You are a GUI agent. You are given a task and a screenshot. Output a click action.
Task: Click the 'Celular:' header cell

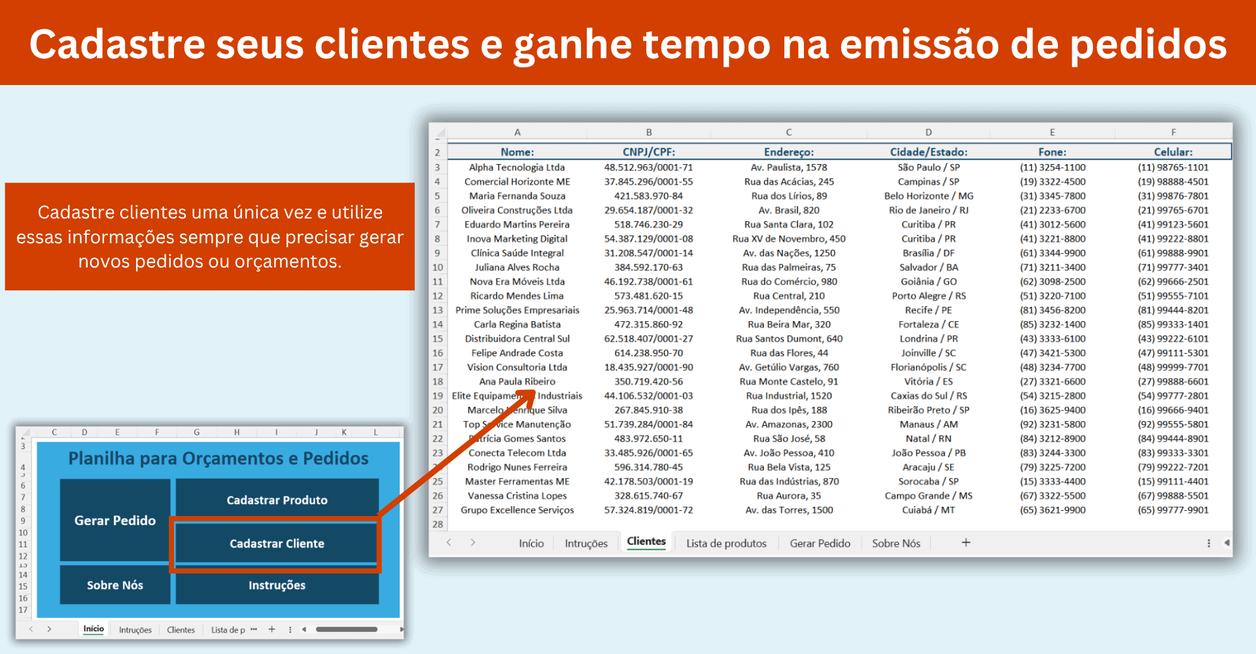[x=1174, y=152]
